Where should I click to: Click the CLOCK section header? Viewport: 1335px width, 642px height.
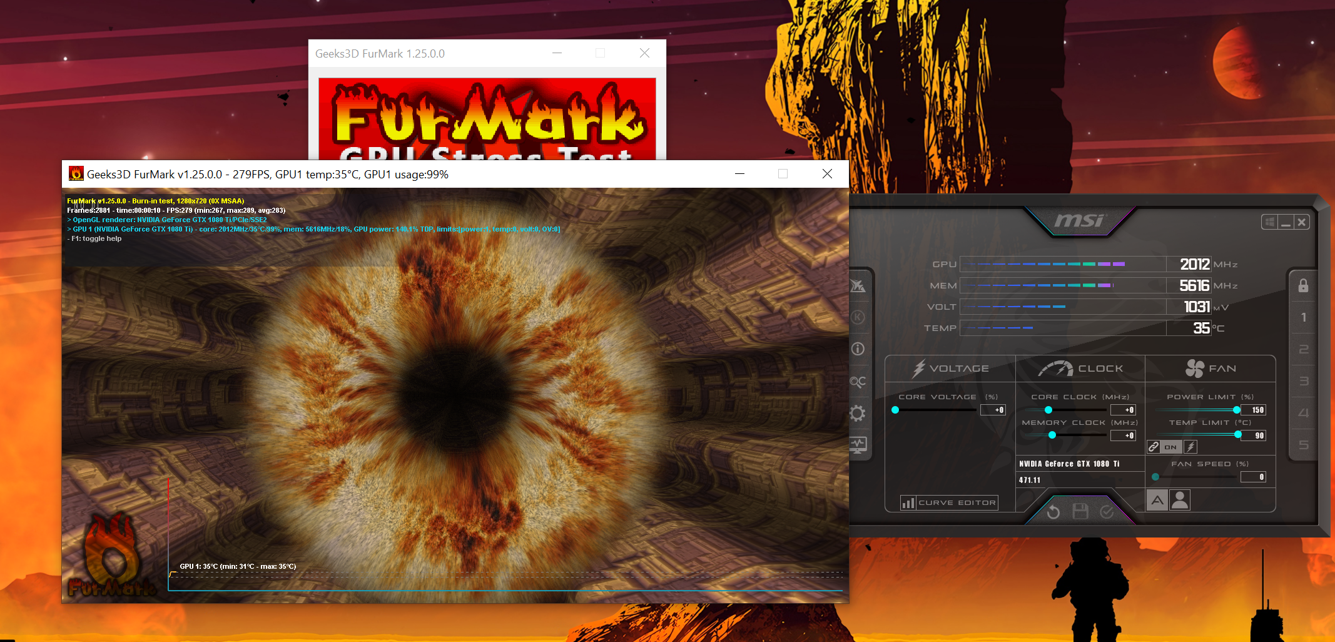(x=1080, y=369)
